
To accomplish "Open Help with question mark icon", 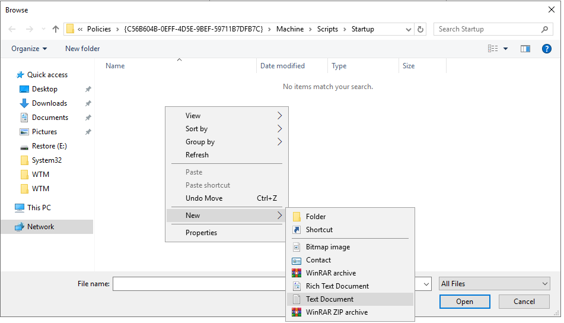I will click(x=546, y=49).
